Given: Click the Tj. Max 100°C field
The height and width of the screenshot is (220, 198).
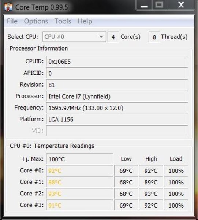Looking at the screenshot, I should [79, 159].
